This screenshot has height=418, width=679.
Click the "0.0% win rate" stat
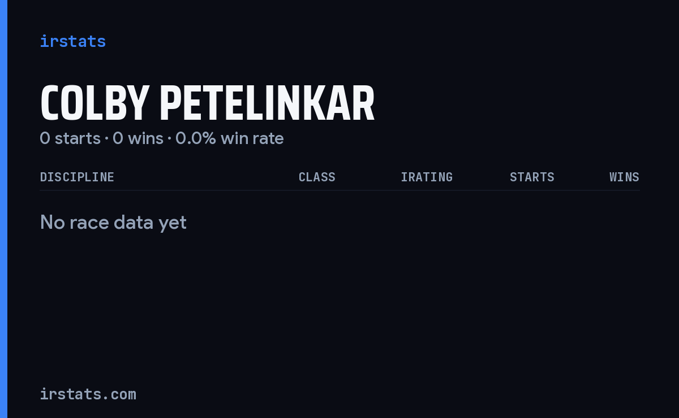point(230,138)
